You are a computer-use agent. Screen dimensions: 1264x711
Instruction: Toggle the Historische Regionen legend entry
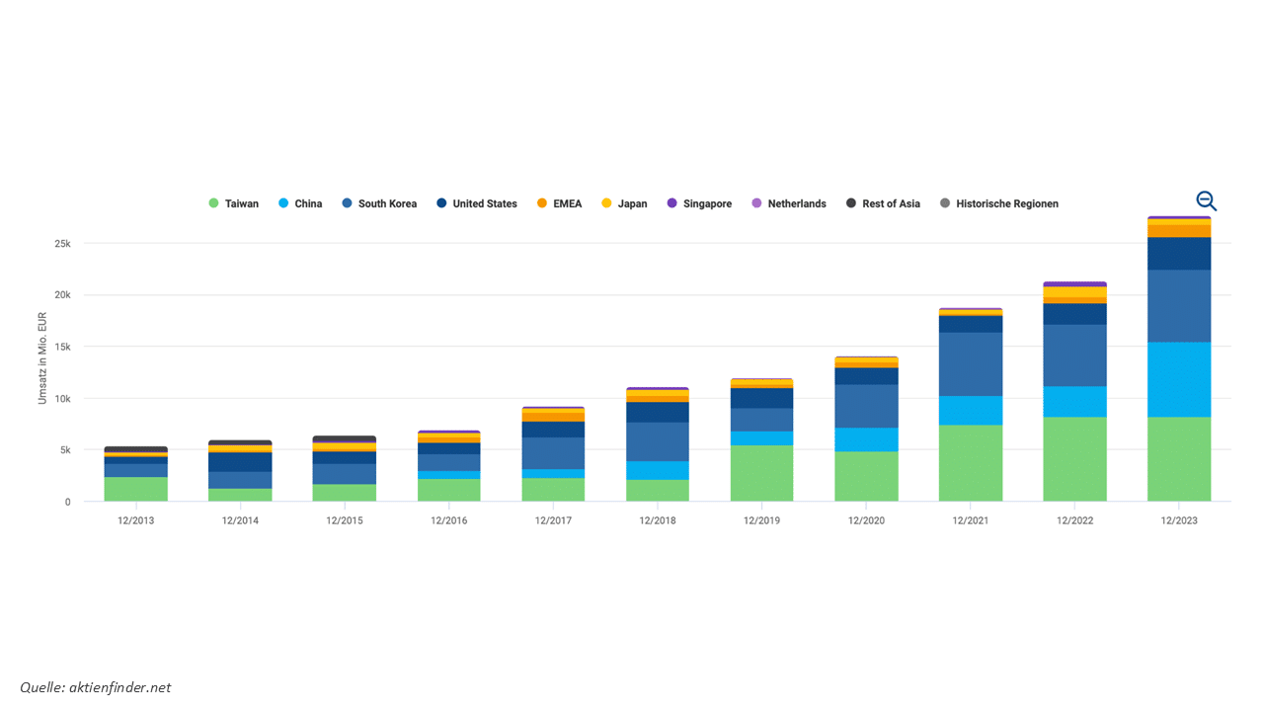(998, 203)
